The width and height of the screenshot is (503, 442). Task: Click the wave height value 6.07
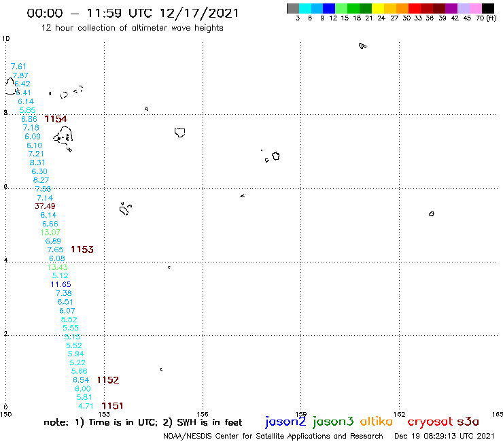67,311
